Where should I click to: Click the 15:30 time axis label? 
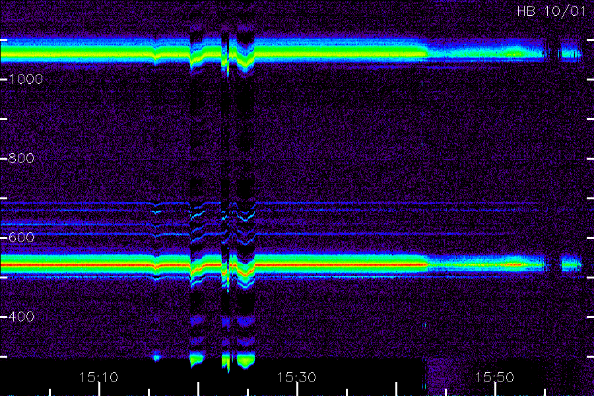point(296,378)
